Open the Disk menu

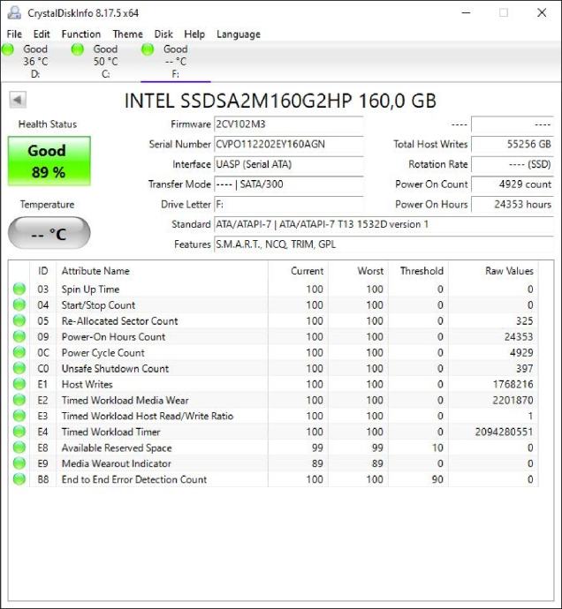coord(163,34)
